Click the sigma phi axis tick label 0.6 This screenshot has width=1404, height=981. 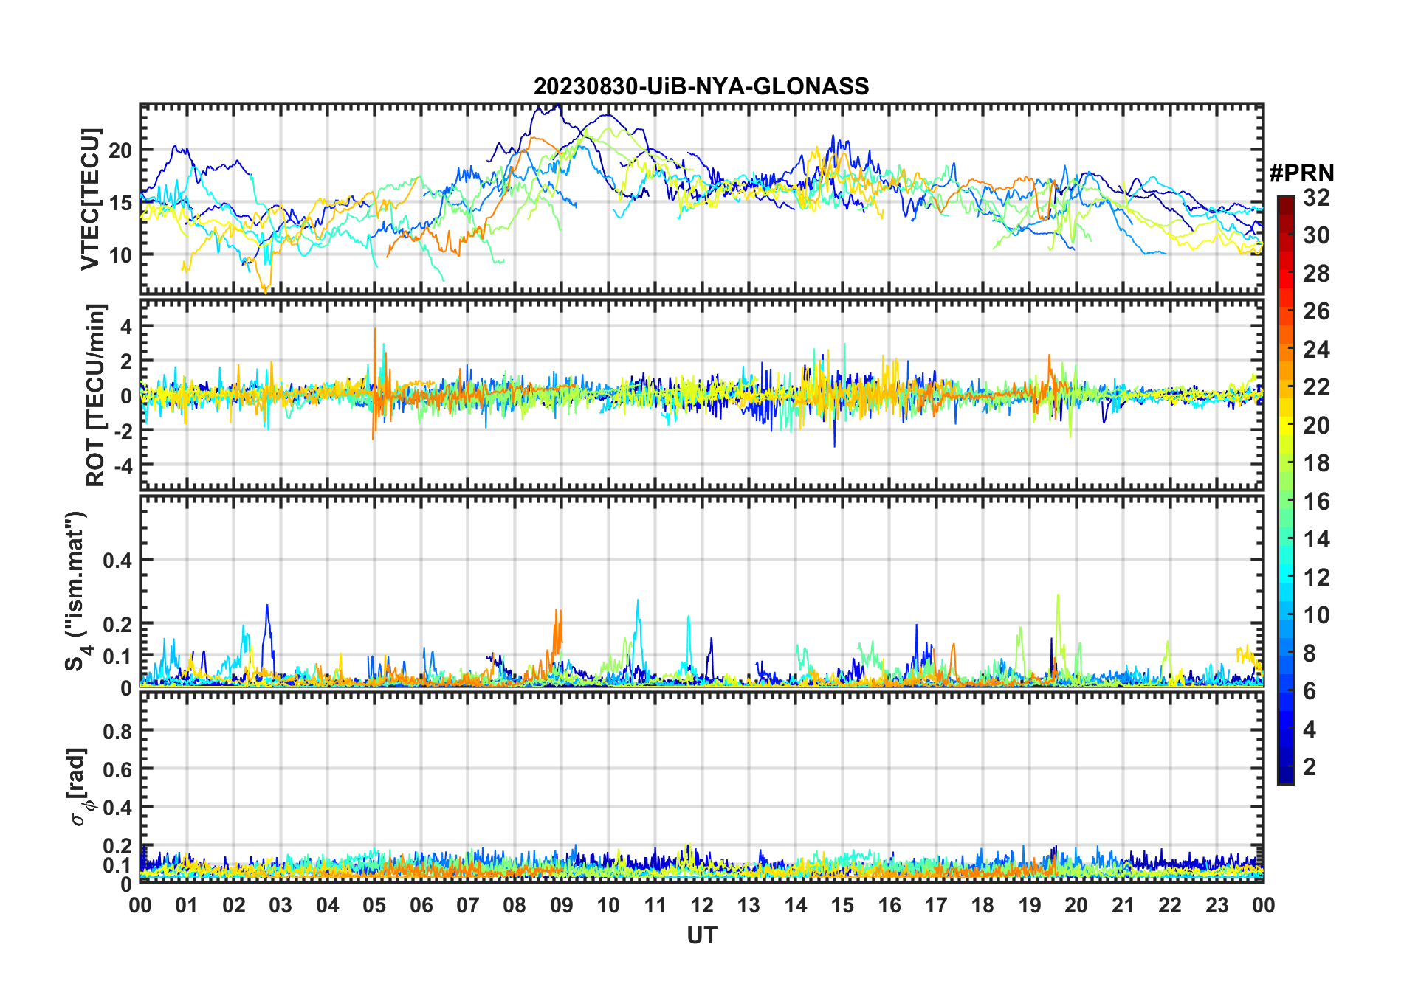[117, 770]
